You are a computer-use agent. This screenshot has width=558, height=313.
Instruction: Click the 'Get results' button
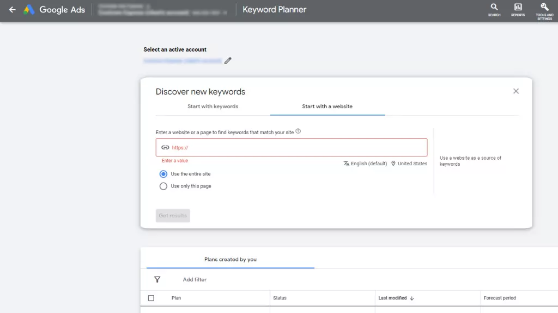pyautogui.click(x=173, y=216)
